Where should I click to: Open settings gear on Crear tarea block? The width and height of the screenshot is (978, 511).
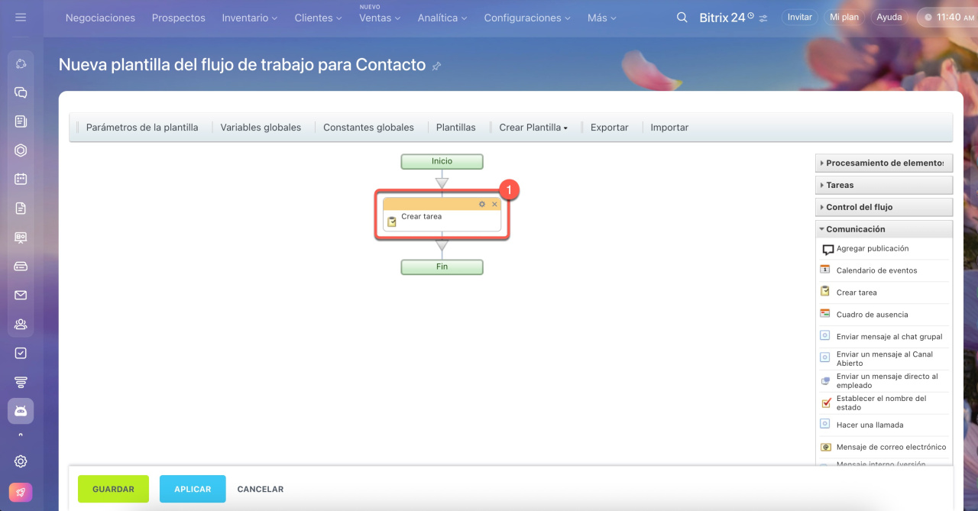point(482,204)
